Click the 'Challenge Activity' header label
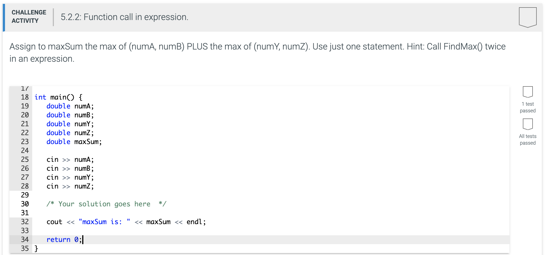The width and height of the screenshot is (547, 255). (29, 17)
